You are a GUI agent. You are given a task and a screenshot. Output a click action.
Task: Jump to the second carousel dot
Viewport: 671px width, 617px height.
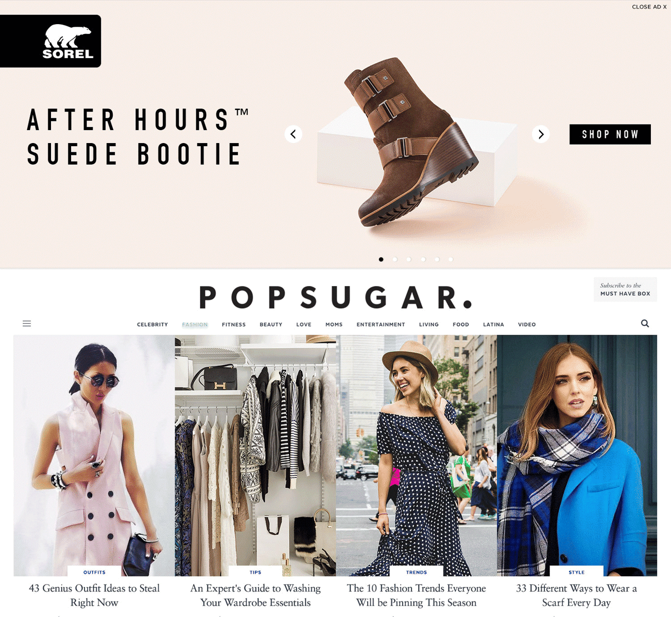click(395, 259)
